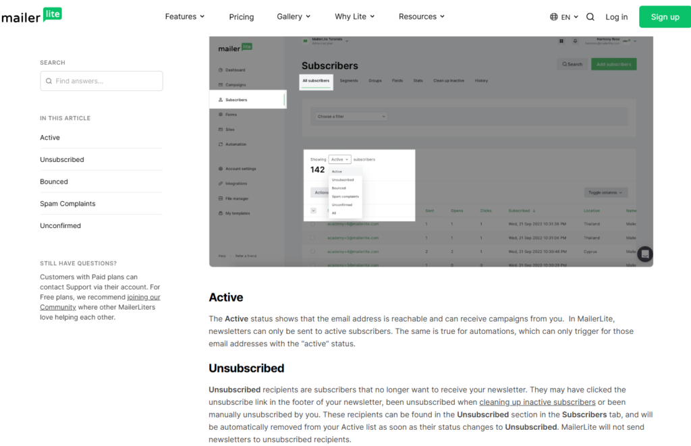Click the File manager icon in screenshot sidebar

[x=221, y=198]
